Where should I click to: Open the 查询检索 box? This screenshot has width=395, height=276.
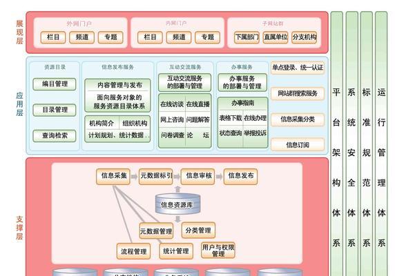(55, 136)
